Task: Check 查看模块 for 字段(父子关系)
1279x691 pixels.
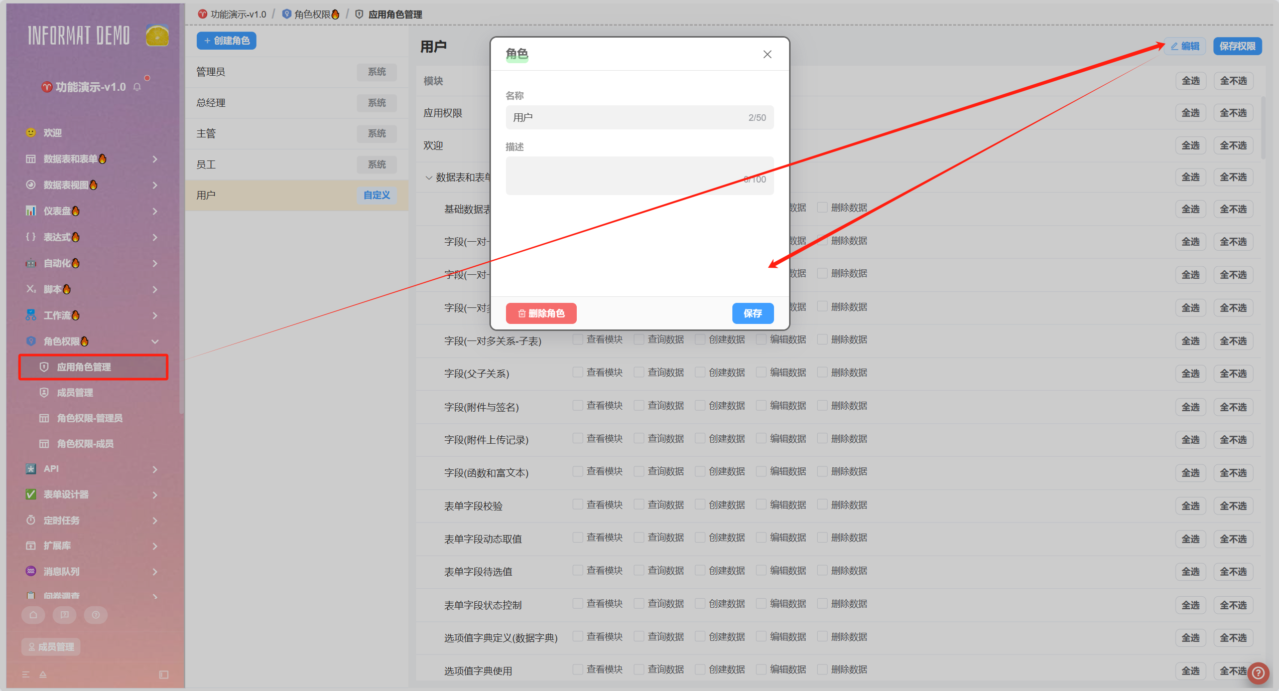Action: click(578, 373)
